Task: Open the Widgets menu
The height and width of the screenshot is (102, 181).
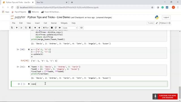Action: point(64,23)
